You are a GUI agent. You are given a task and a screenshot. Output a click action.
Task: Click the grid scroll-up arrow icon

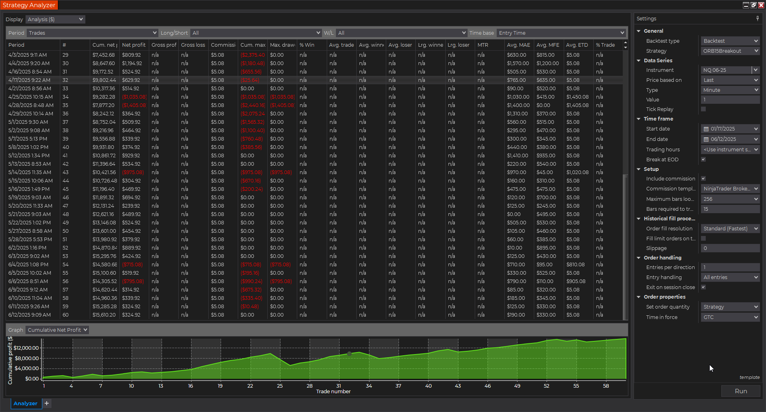pos(625,43)
